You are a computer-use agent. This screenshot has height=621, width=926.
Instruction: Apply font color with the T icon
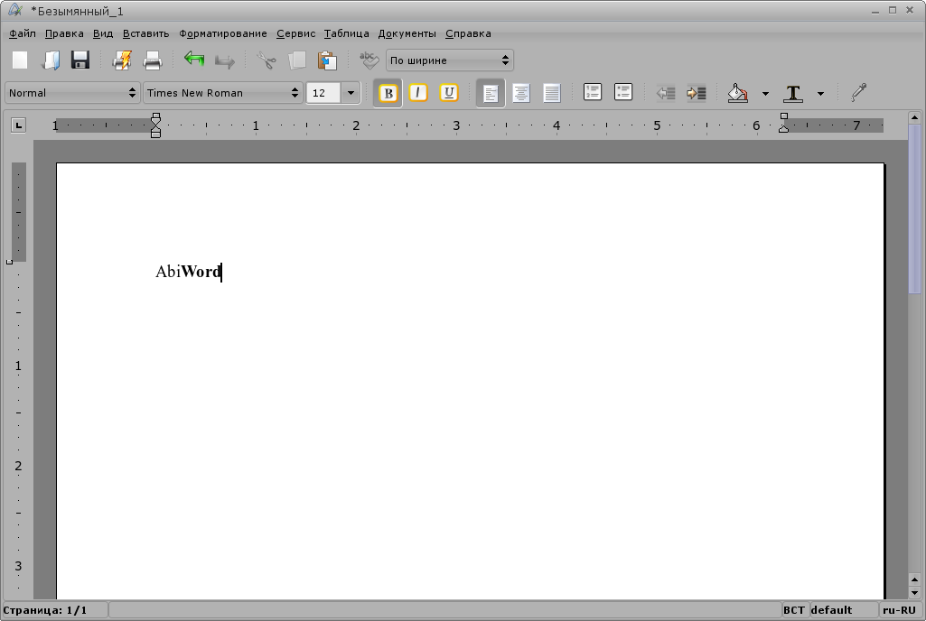[793, 93]
